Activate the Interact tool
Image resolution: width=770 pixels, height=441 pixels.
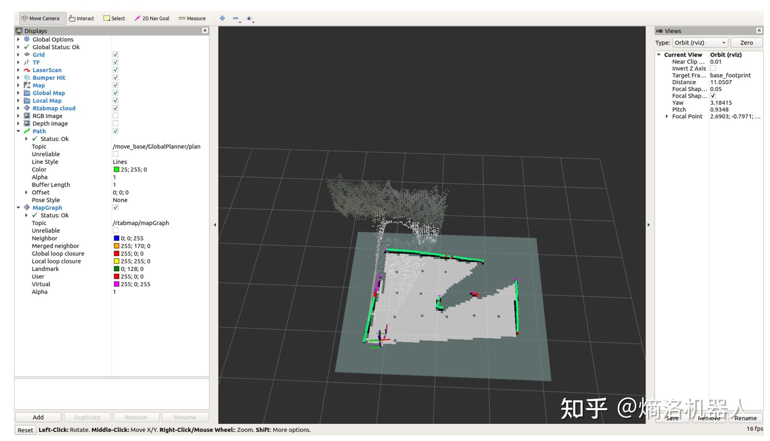[x=81, y=18]
